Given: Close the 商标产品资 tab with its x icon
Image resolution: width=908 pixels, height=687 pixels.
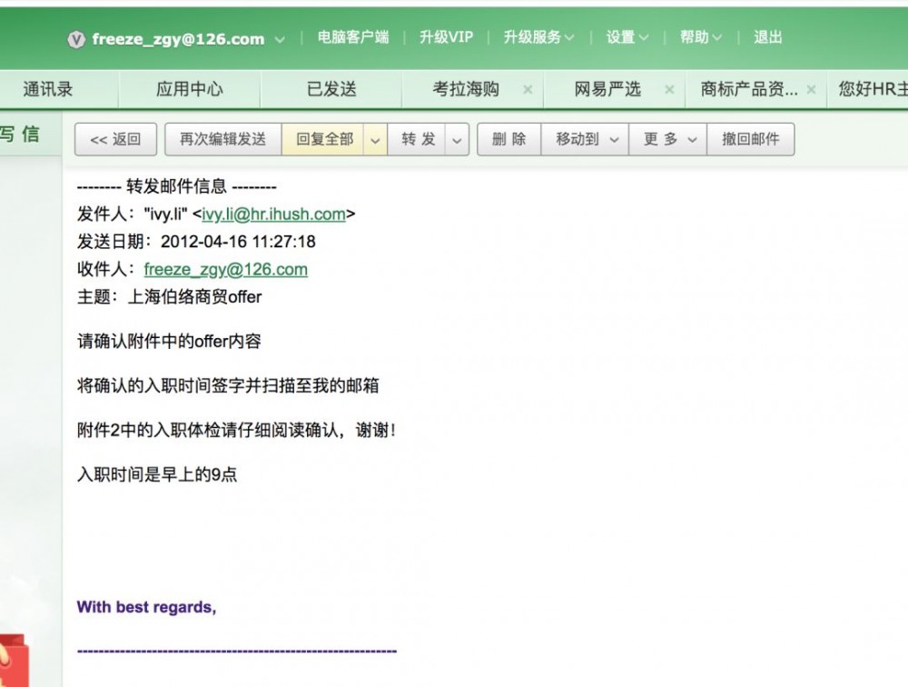Looking at the screenshot, I should pyautogui.click(x=811, y=91).
